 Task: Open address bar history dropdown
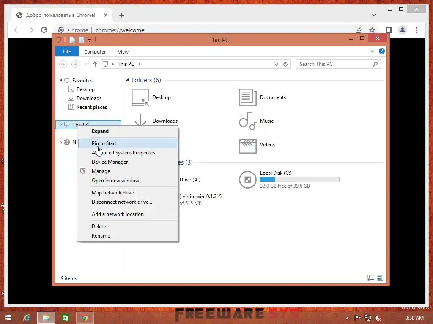click(x=276, y=64)
